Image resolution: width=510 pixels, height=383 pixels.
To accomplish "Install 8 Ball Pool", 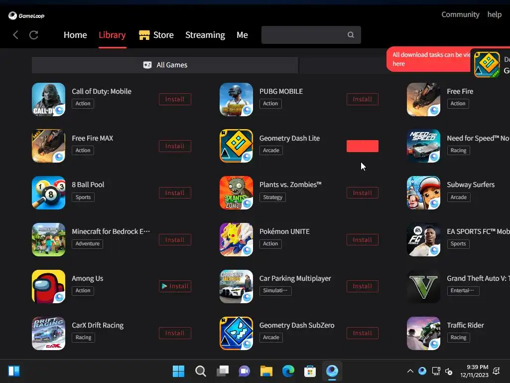I will 175,193.
